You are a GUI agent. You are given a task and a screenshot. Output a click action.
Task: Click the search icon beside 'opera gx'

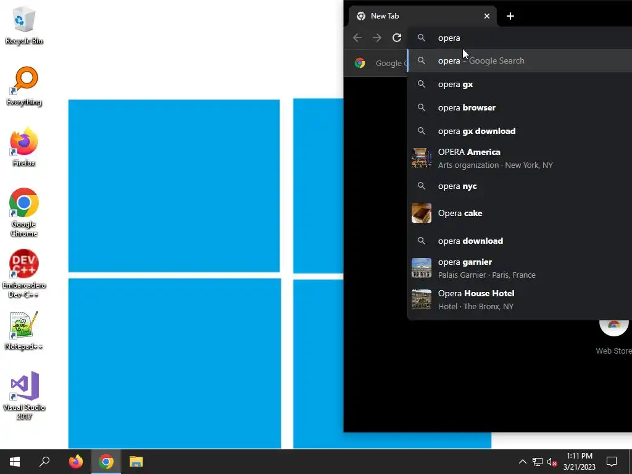coord(421,84)
